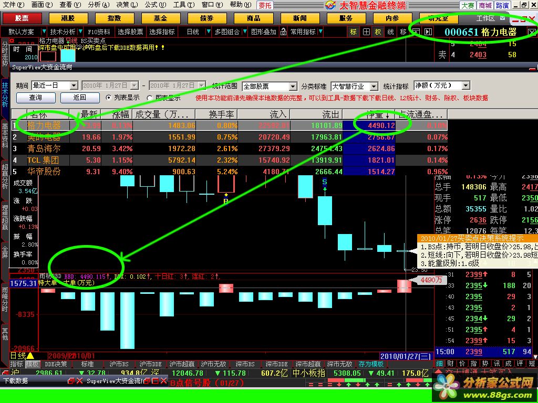Open the 文件(F) menu

click(x=13, y=5)
